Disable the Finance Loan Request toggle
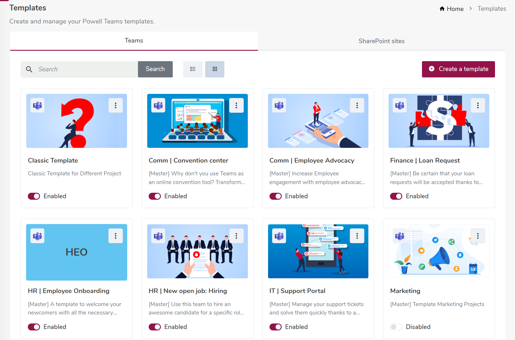 [396, 196]
